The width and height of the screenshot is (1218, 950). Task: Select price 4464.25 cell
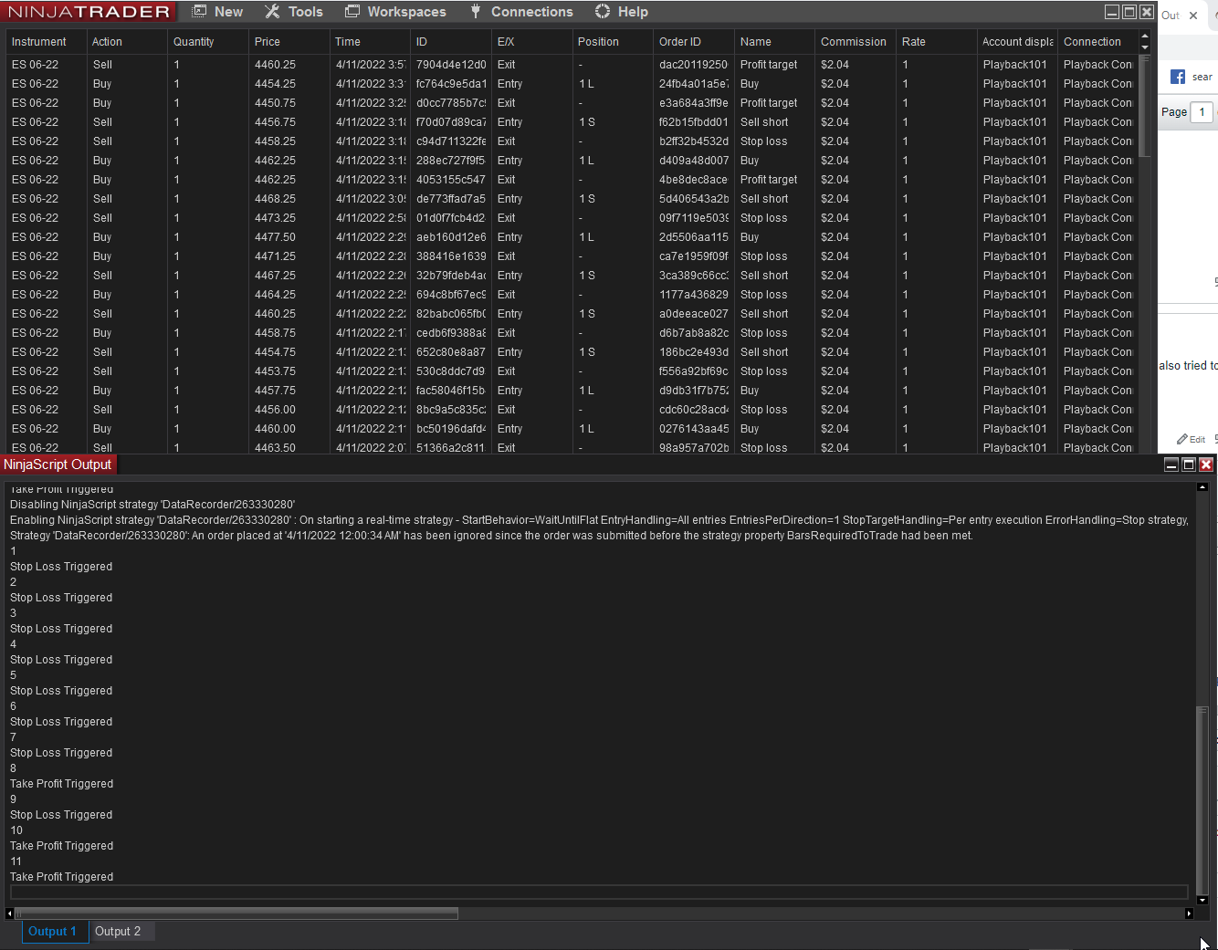click(x=289, y=295)
